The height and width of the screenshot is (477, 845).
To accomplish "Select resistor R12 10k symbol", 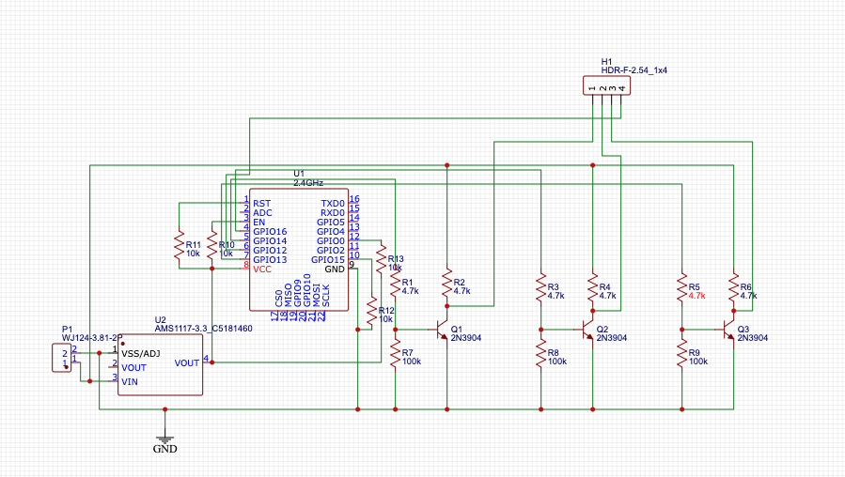I will 372,307.
